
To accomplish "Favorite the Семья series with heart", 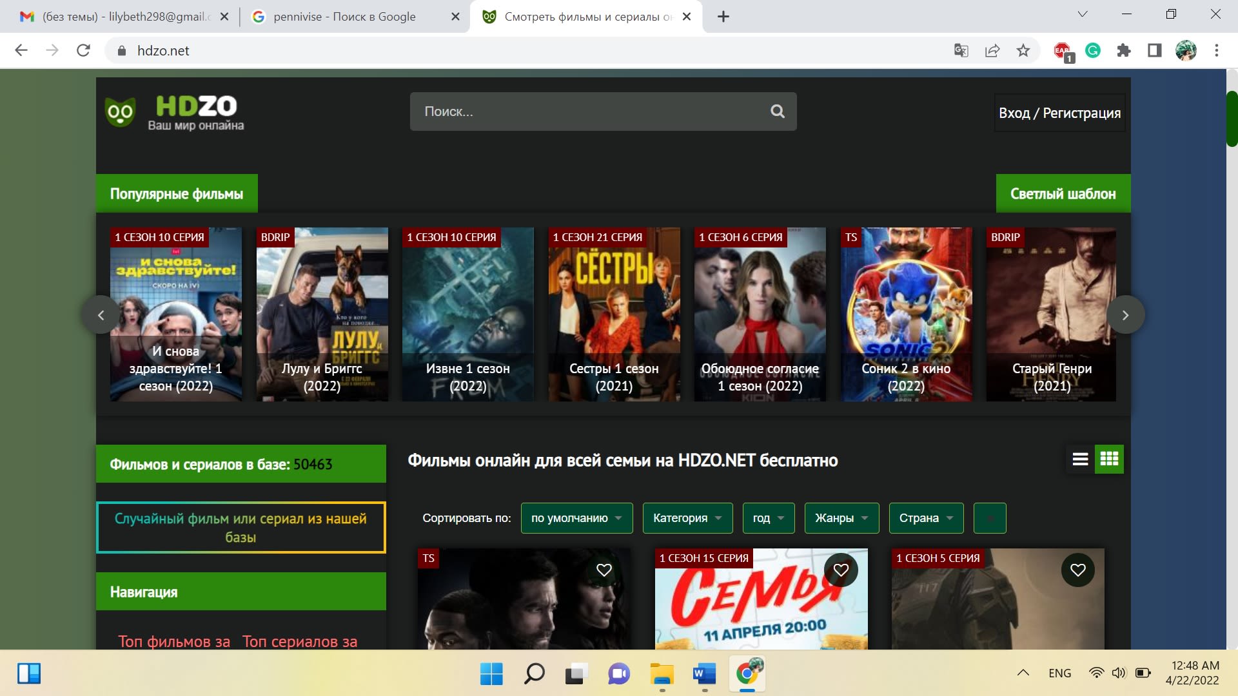I will pyautogui.click(x=841, y=570).
